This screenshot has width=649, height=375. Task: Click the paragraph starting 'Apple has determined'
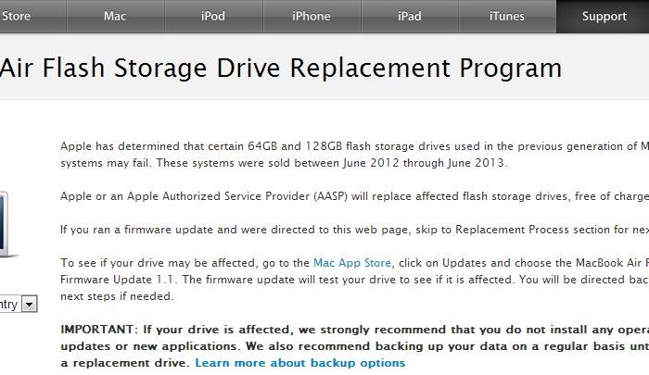pyautogui.click(x=352, y=146)
